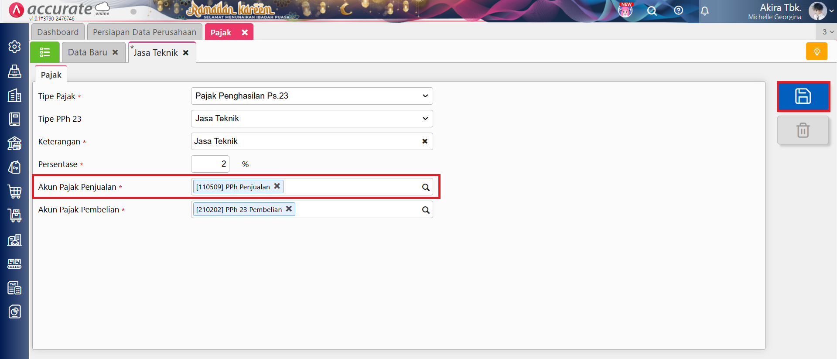
Task: Expand the Tipe Pajak dropdown
Action: click(x=425, y=96)
